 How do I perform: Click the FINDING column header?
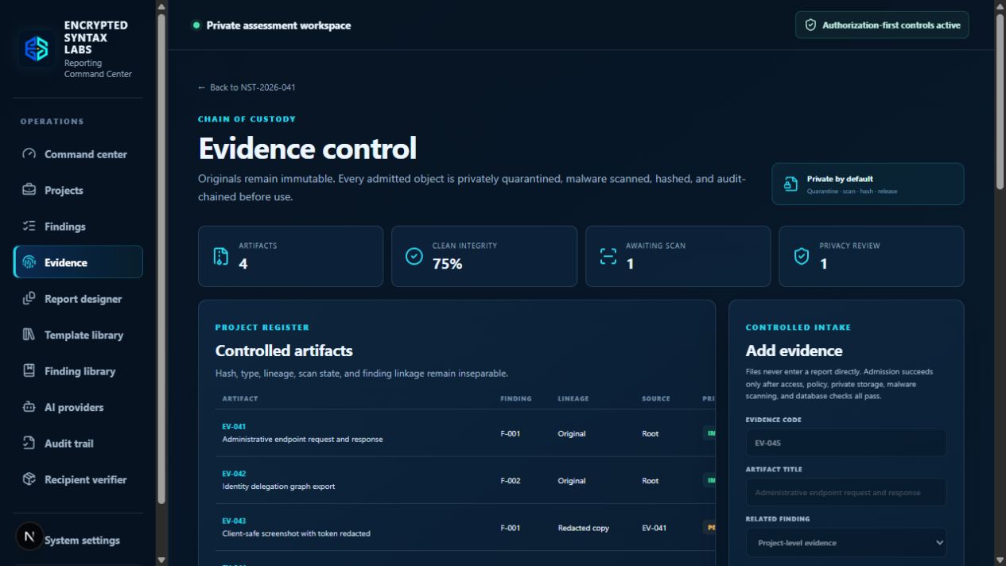click(516, 398)
